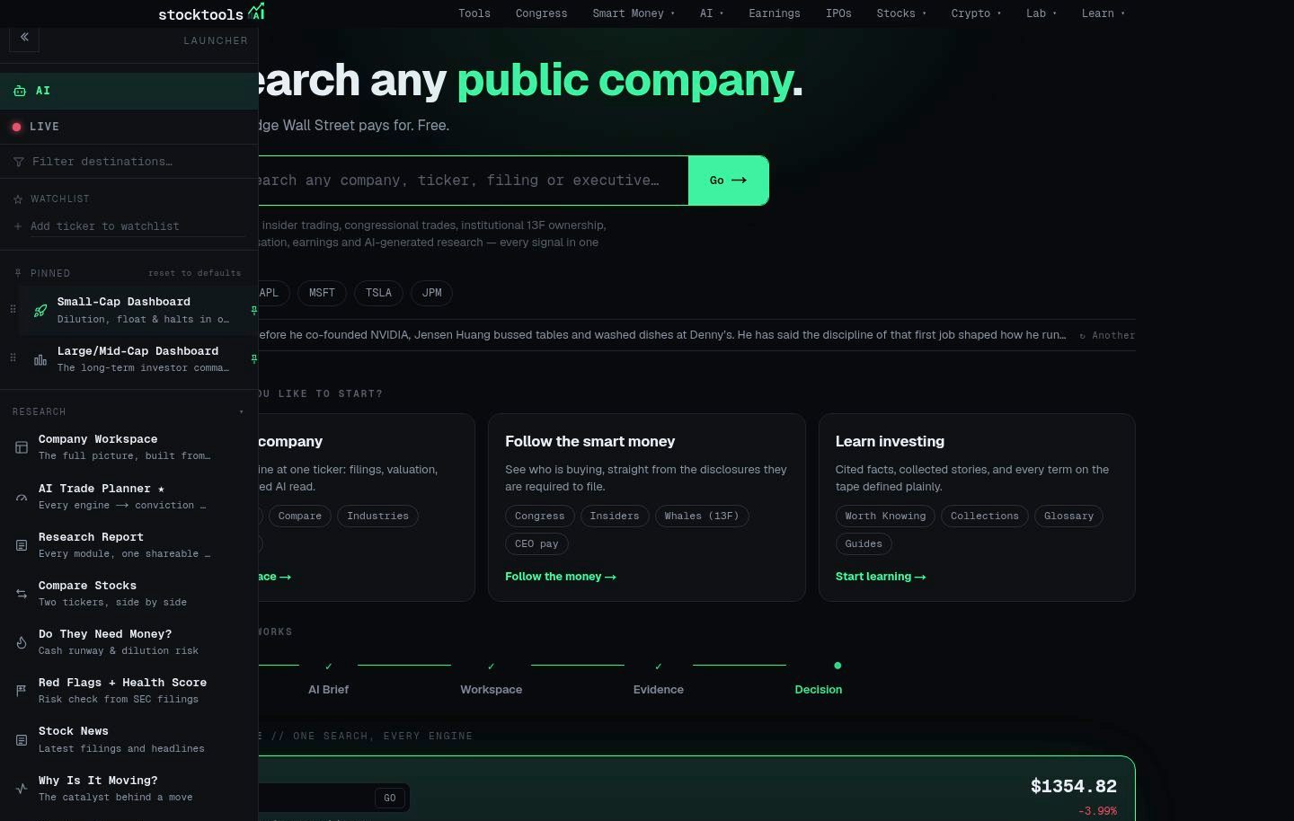Open the Lab dropdown menu
The image size is (1294, 821).
coord(1041,13)
